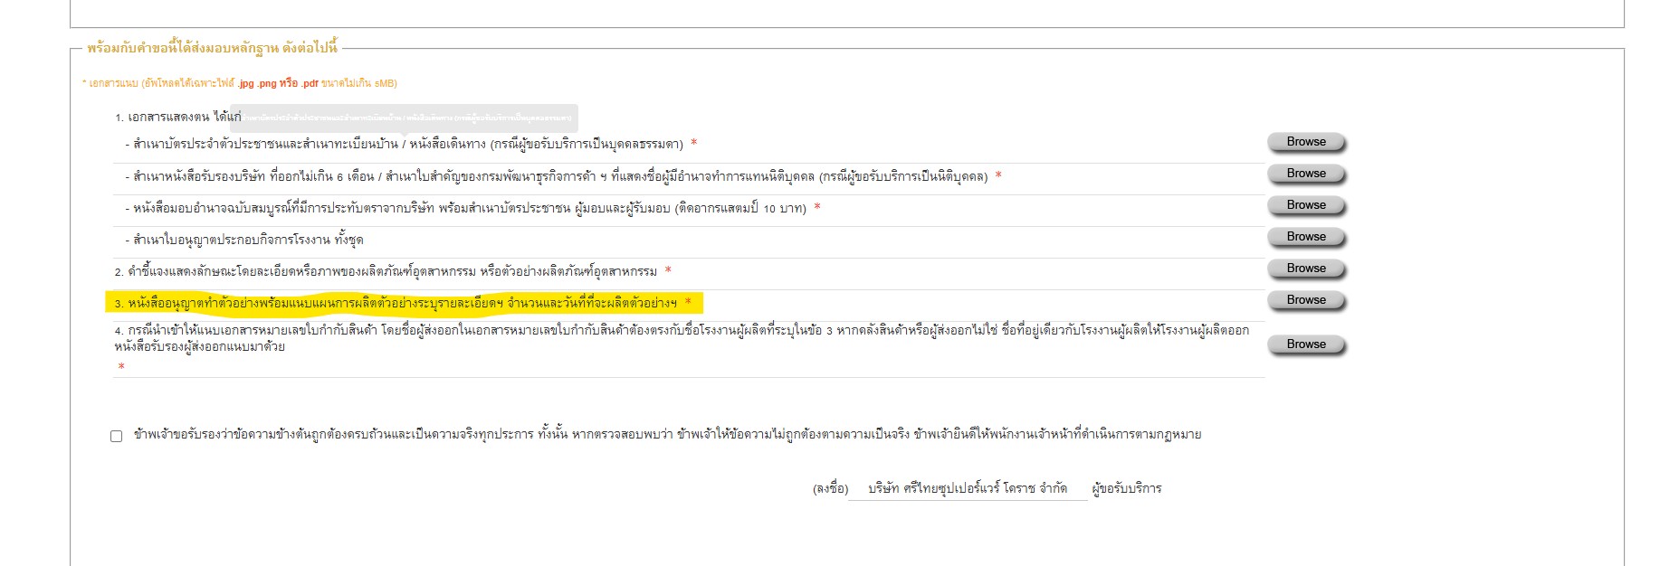Image resolution: width=1660 pixels, height=566 pixels.
Task: Browse for highlighted item 3 sample permit
Action: coord(1305,300)
